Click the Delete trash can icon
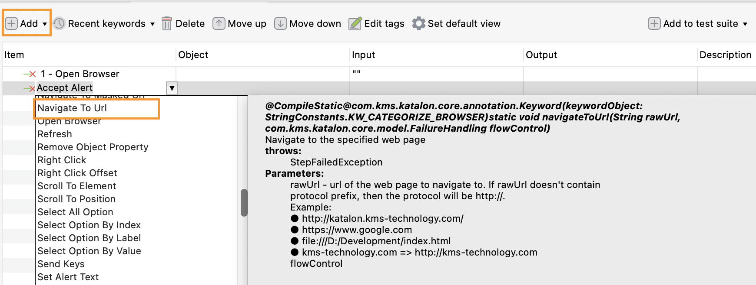Screen dimensions: 756x285 pos(167,23)
